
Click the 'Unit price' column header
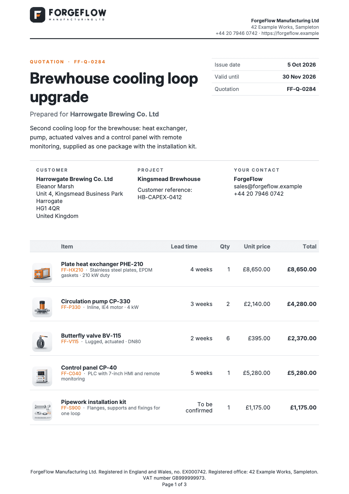(257, 246)
